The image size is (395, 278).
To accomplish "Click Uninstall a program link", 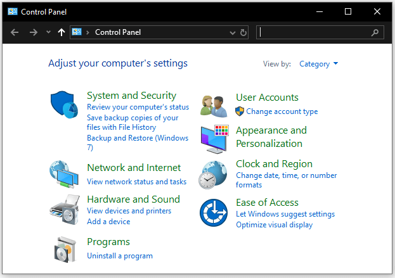I will click(x=120, y=256).
